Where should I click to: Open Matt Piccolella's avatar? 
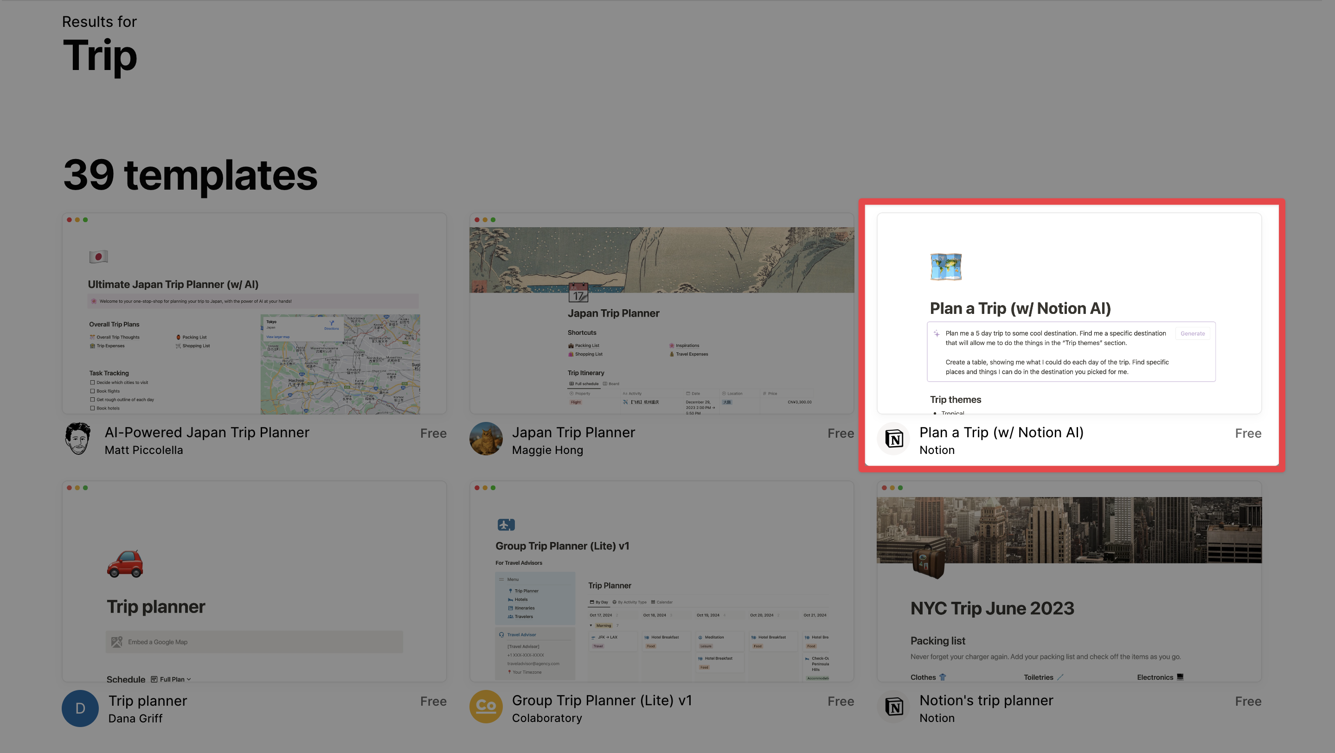pyautogui.click(x=78, y=439)
